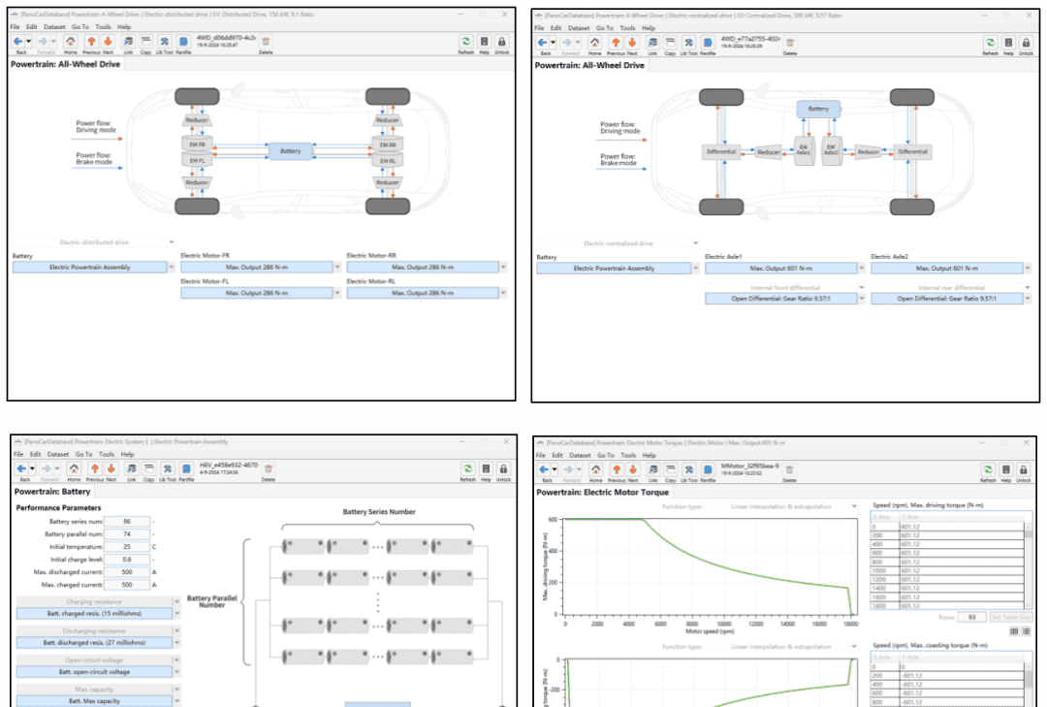The height and width of the screenshot is (707, 1047).
Task: Click the Battery series num input field
Action: click(x=126, y=522)
